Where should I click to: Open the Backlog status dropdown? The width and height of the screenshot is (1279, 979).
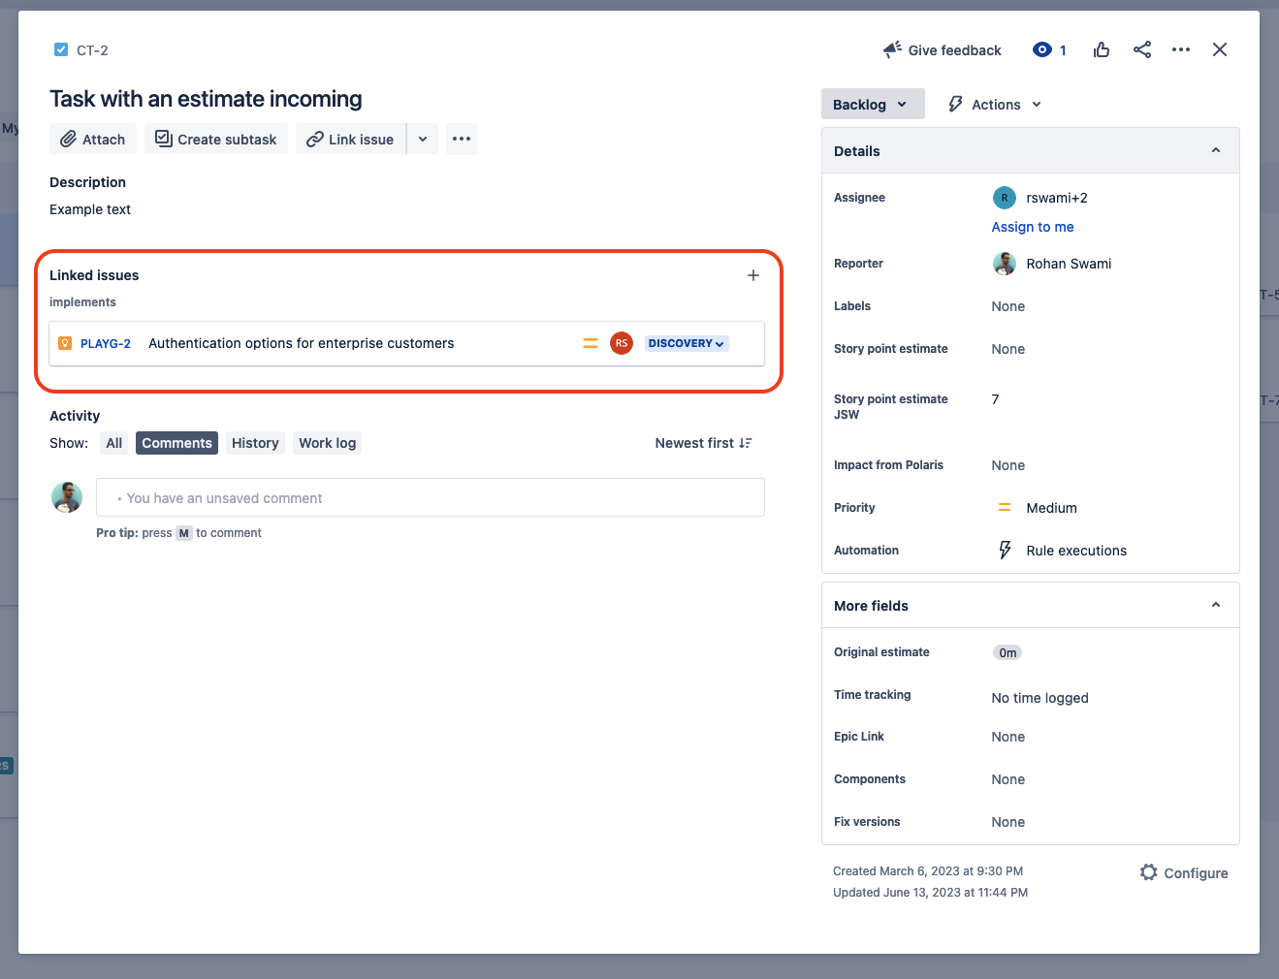(872, 104)
